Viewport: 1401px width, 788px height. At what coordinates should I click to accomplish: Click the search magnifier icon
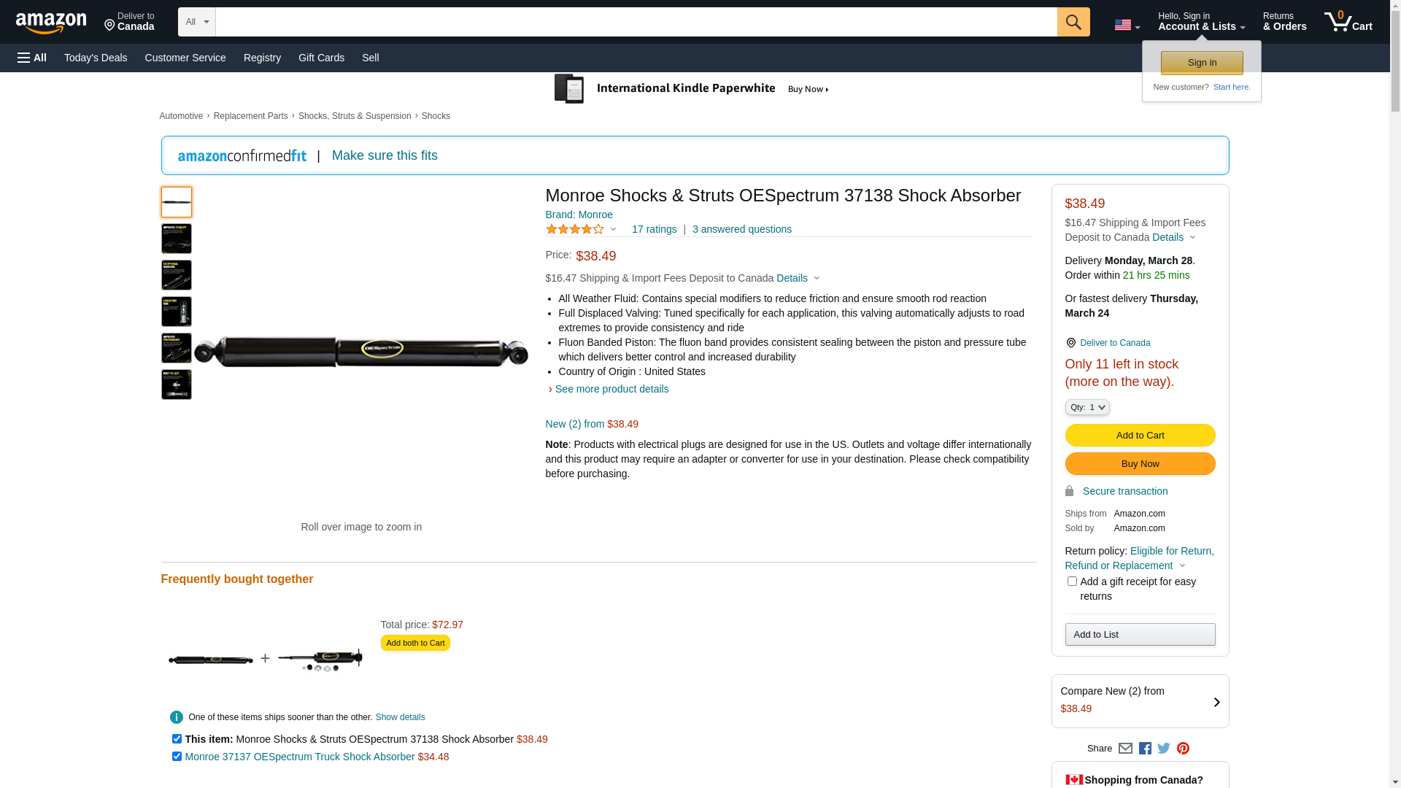click(1073, 22)
